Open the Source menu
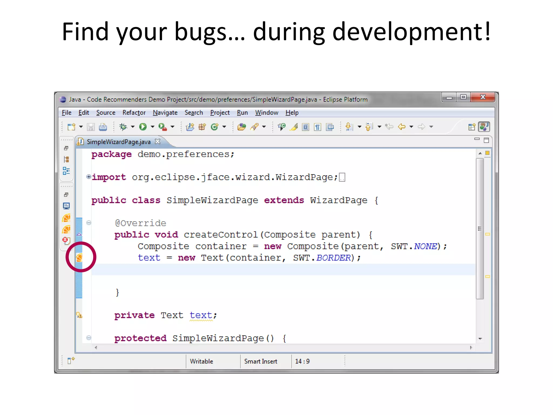Image resolution: width=553 pixels, height=415 pixels. [106, 113]
